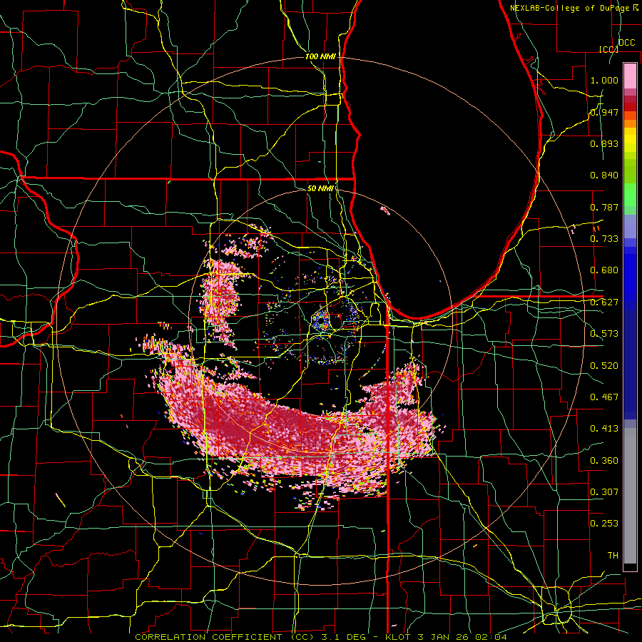Select the 0.733 scale value label
Screen dimensions: 642x642
point(604,239)
